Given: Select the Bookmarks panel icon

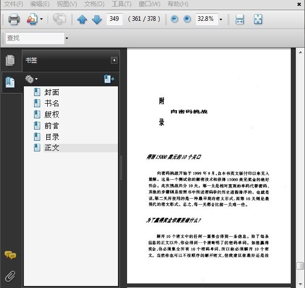Looking at the screenshot, I should [x=10, y=82].
